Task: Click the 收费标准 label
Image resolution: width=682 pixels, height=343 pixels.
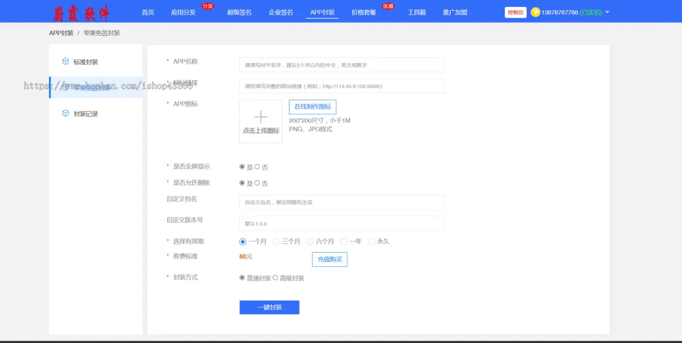Action: pyautogui.click(x=185, y=256)
